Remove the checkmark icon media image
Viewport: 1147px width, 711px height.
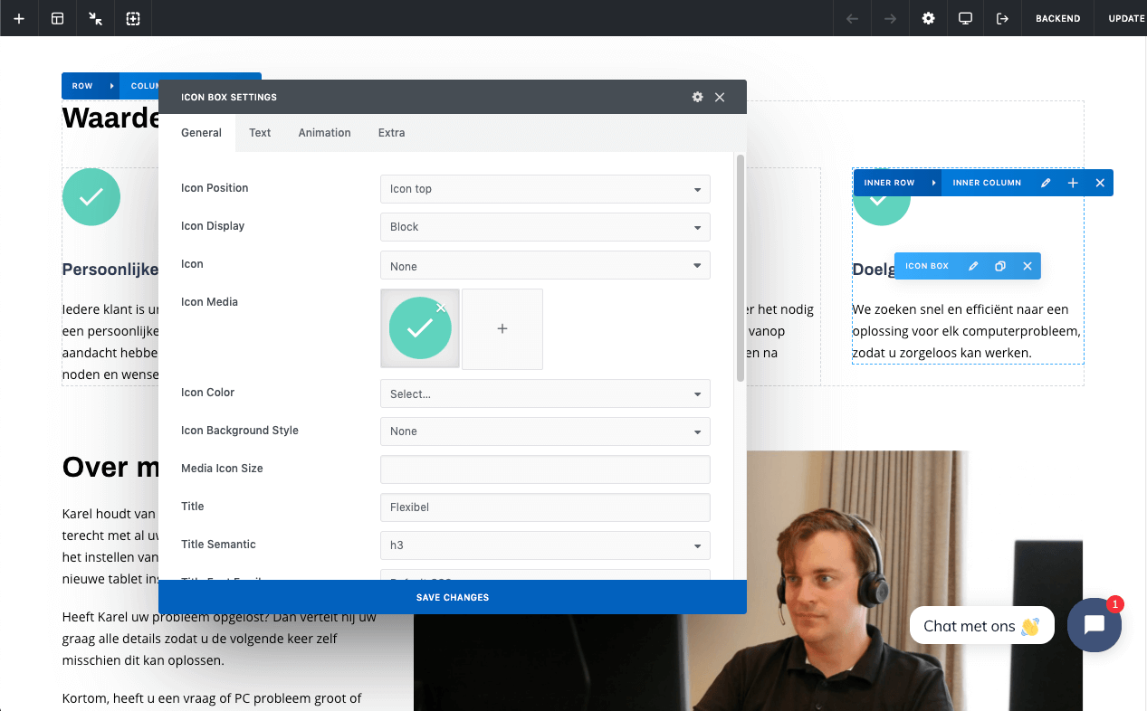coord(441,308)
